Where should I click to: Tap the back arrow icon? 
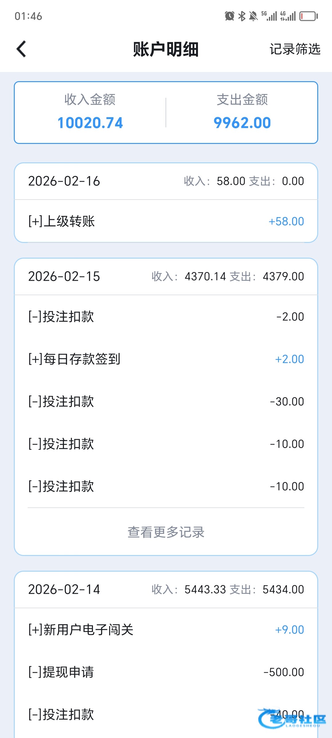(x=21, y=49)
